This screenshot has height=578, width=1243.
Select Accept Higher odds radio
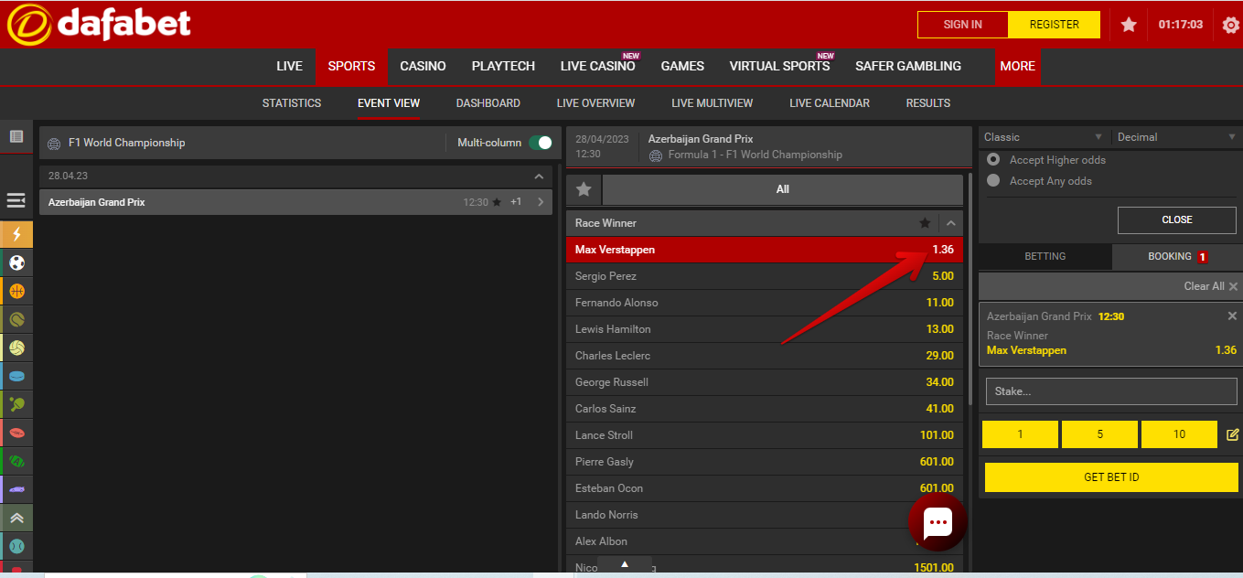(x=993, y=159)
